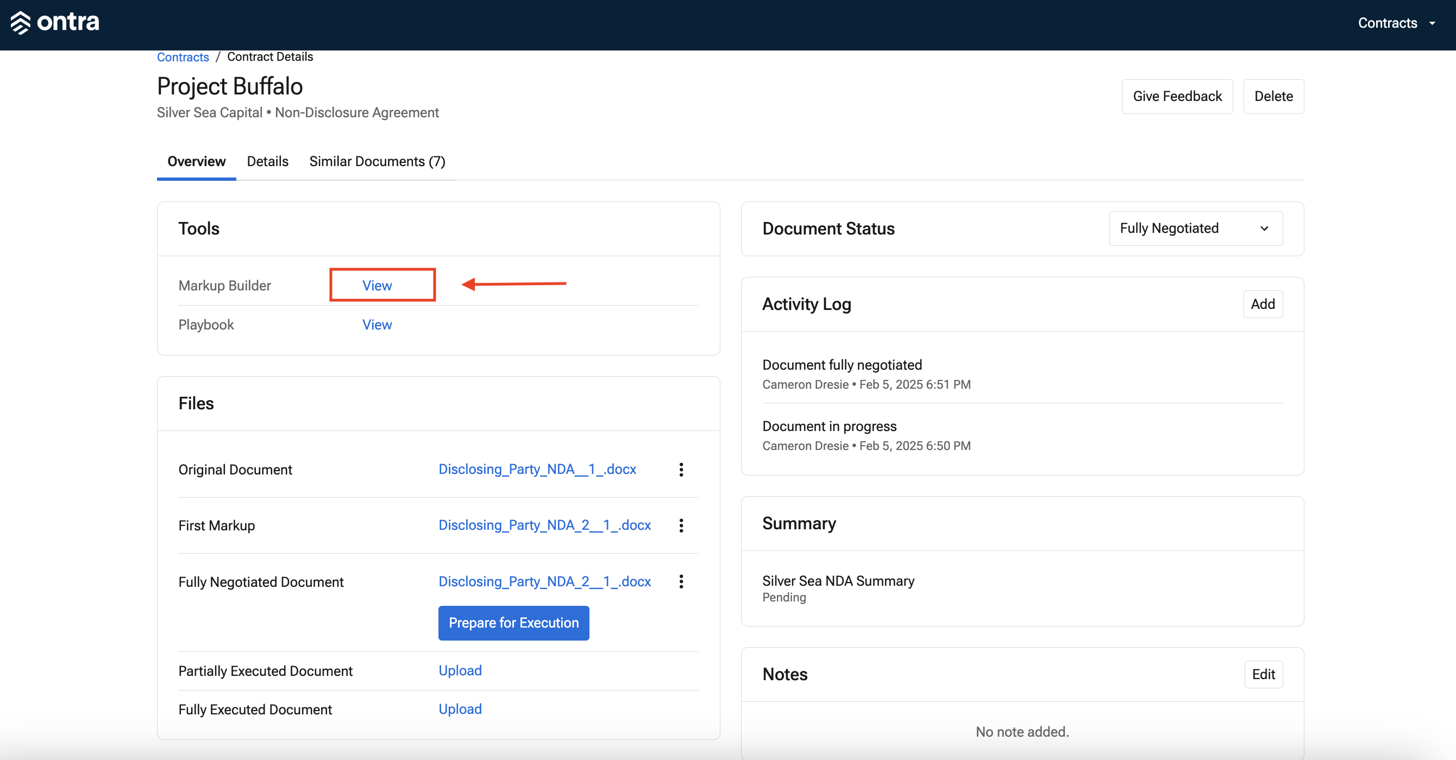
Task: Click the Contract Details breadcrumb text
Action: [x=269, y=57]
